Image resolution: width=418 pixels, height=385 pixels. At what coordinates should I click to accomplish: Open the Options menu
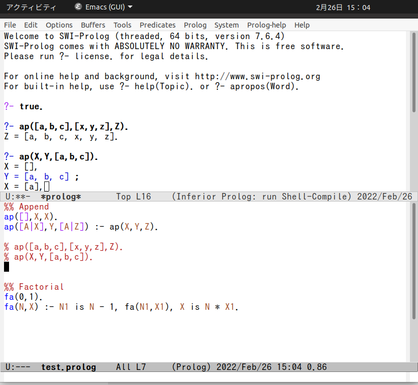(x=59, y=25)
